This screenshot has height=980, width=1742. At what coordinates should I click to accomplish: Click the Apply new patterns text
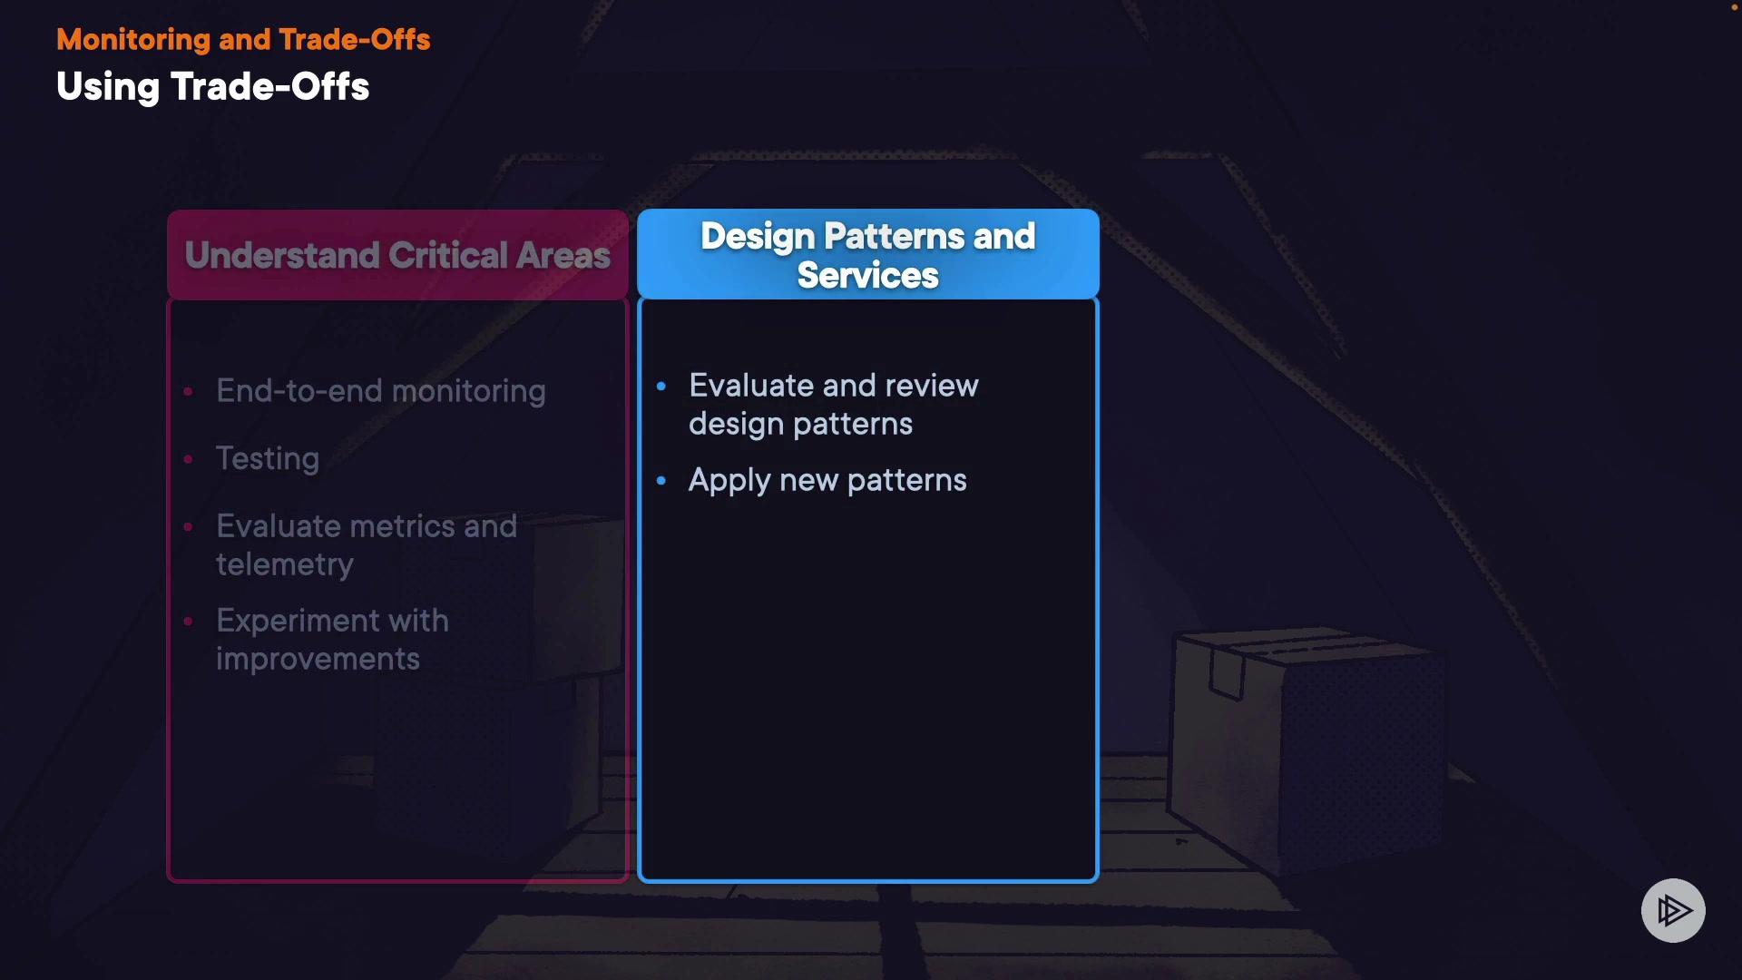coord(827,480)
